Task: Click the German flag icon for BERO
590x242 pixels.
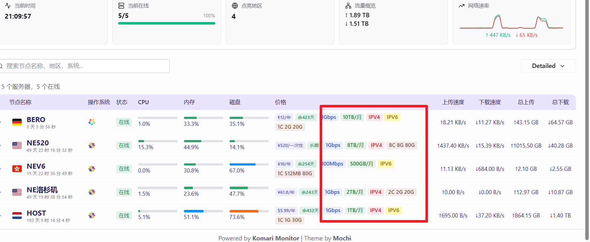Action: 17,122
